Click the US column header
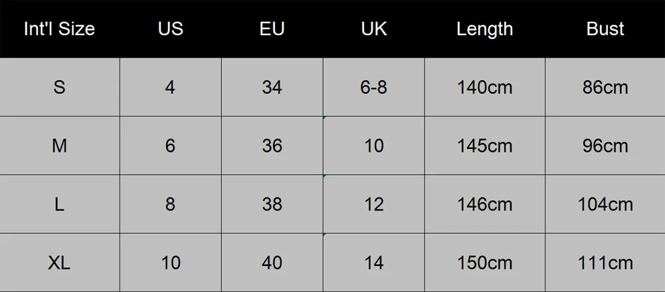The height and width of the screenshot is (292, 665). [x=171, y=28]
